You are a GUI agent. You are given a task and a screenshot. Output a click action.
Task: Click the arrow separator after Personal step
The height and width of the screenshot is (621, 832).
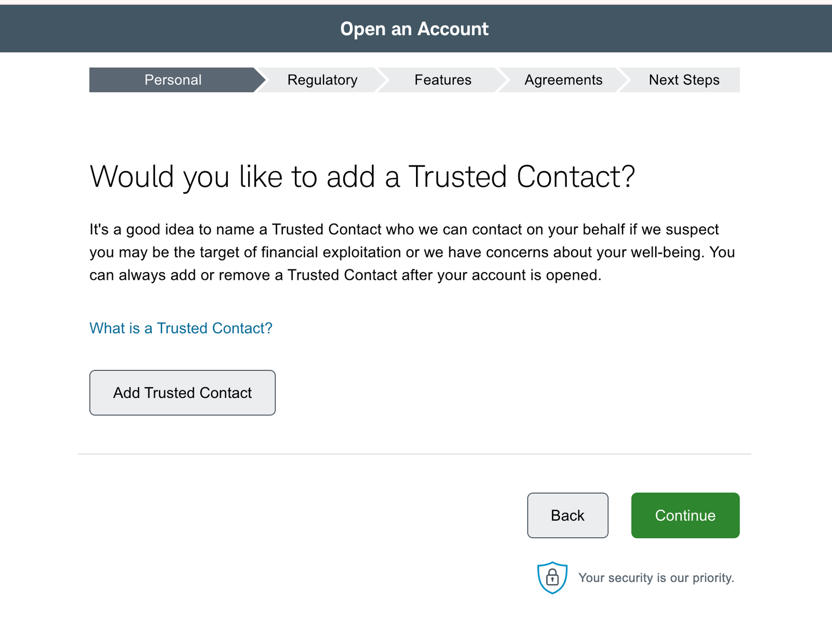261,80
